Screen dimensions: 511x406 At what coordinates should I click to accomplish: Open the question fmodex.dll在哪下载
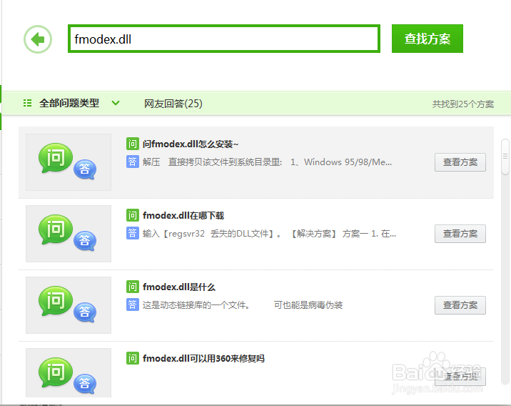click(x=183, y=215)
